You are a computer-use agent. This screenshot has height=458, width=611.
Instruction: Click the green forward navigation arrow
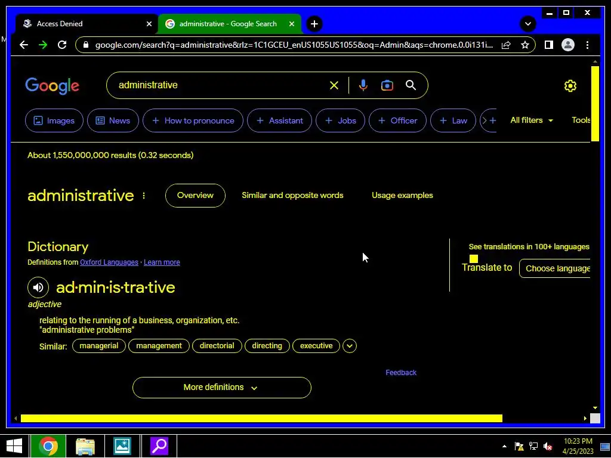click(x=43, y=45)
